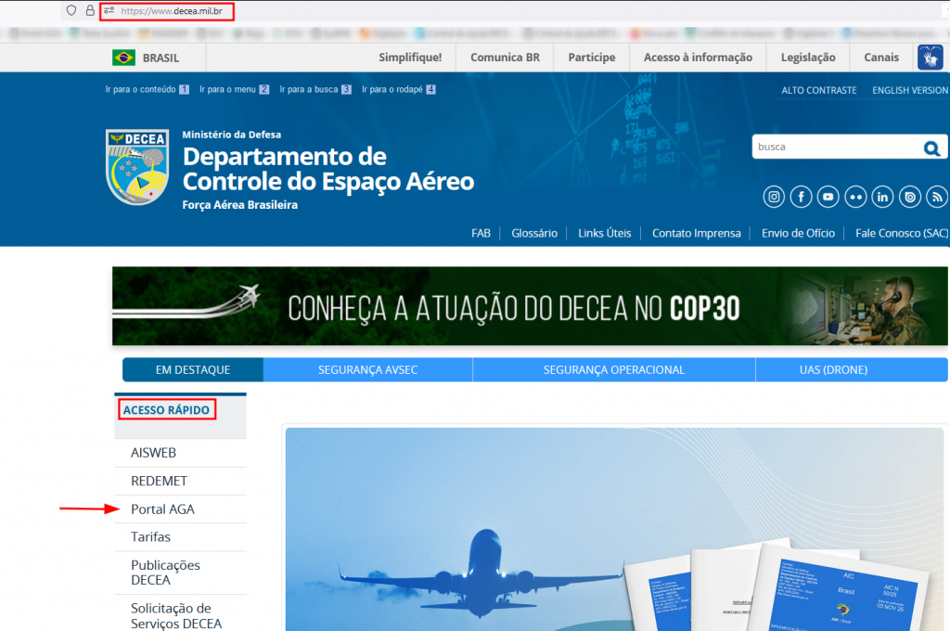The height and width of the screenshot is (631, 950).
Task: Open the LinkedIn profile icon
Action: (882, 197)
